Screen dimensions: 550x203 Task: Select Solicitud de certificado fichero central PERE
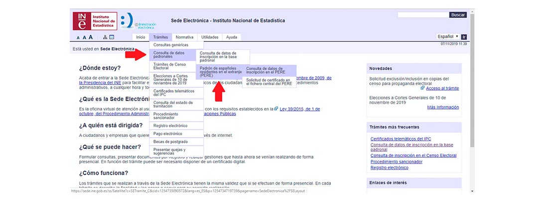tap(269, 82)
